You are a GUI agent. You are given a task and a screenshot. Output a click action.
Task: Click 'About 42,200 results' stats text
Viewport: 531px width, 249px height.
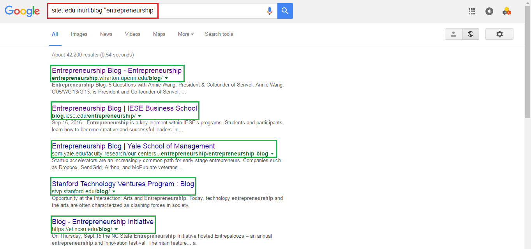click(x=93, y=55)
